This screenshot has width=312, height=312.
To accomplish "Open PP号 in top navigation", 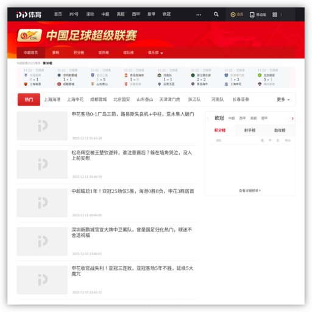I will click(74, 14).
